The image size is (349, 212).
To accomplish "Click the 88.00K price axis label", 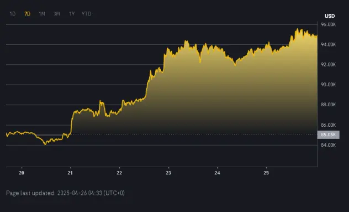I will 328,105.
